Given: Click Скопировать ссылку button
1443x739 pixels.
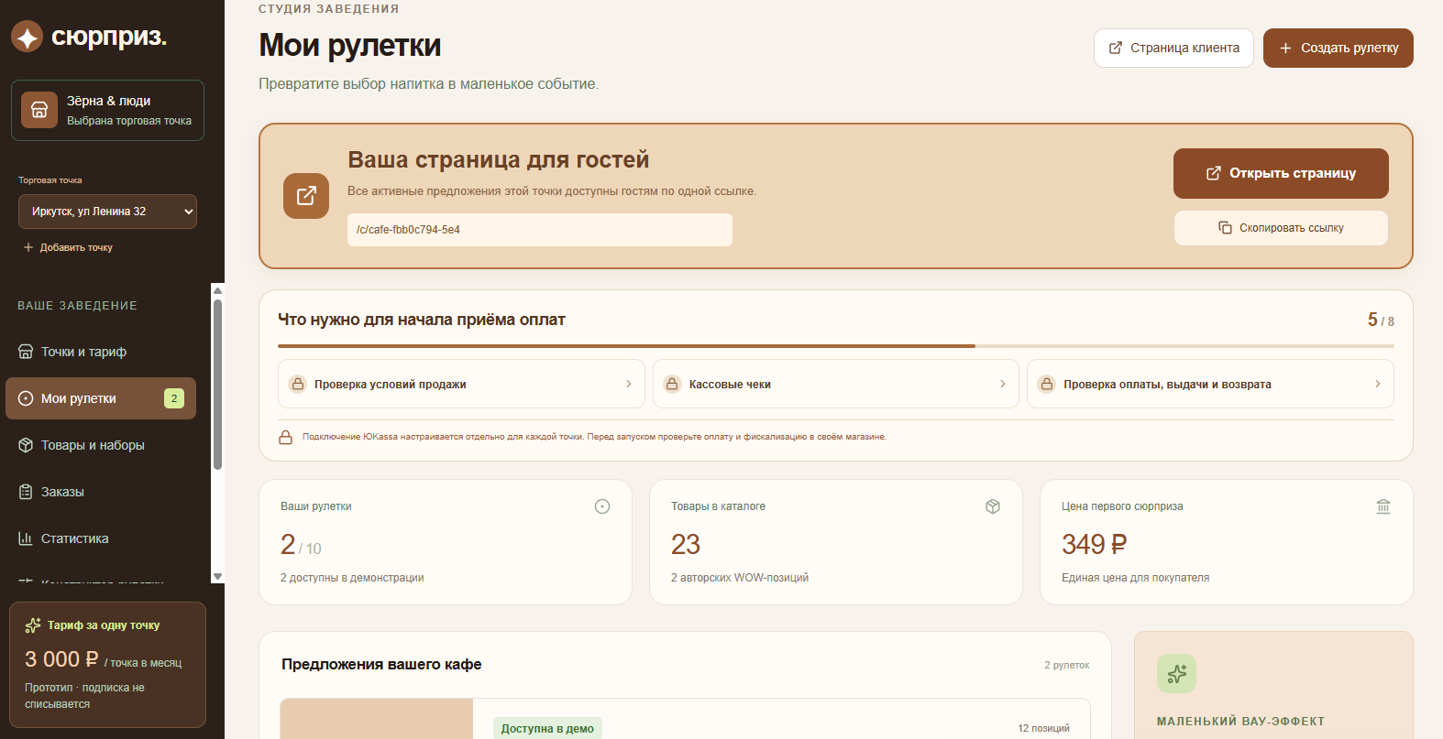Looking at the screenshot, I should (x=1281, y=228).
